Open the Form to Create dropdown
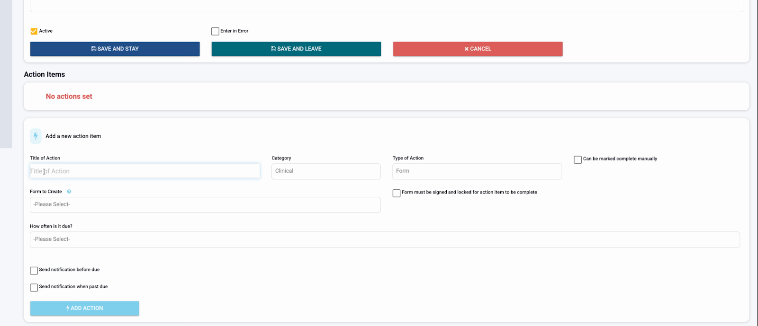The image size is (758, 326). (205, 205)
